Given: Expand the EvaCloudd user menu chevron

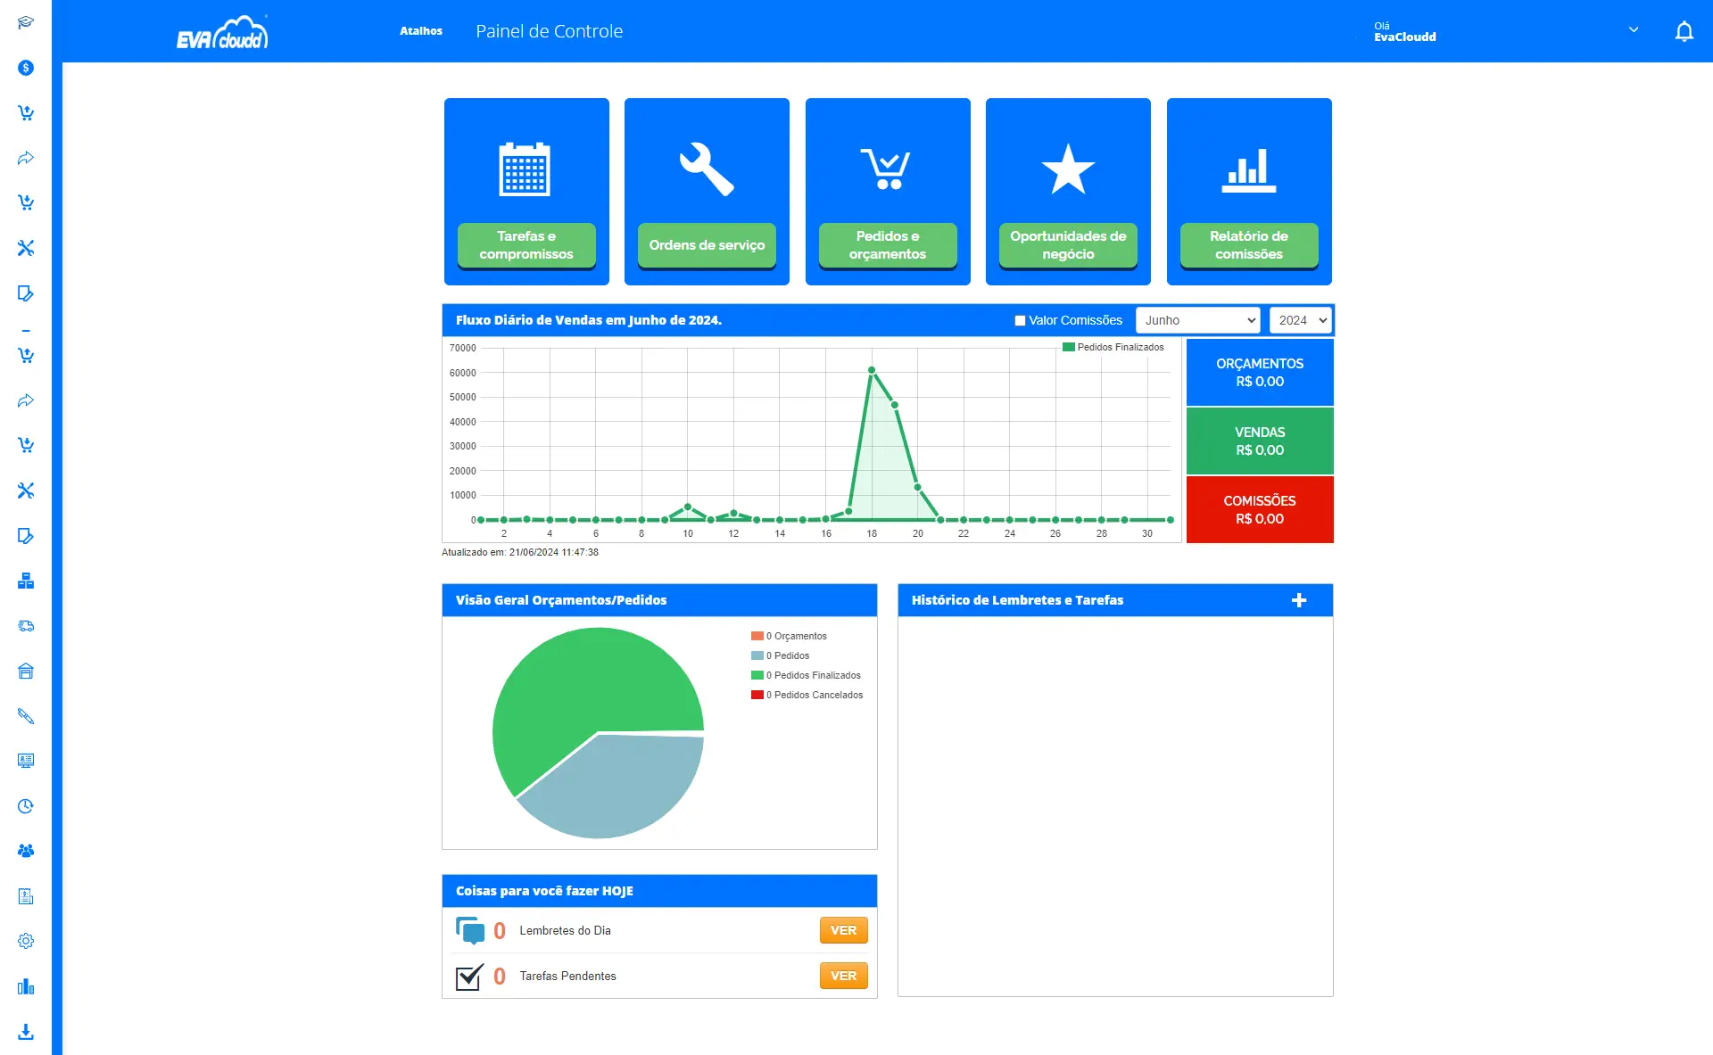Looking at the screenshot, I should click(1634, 29).
